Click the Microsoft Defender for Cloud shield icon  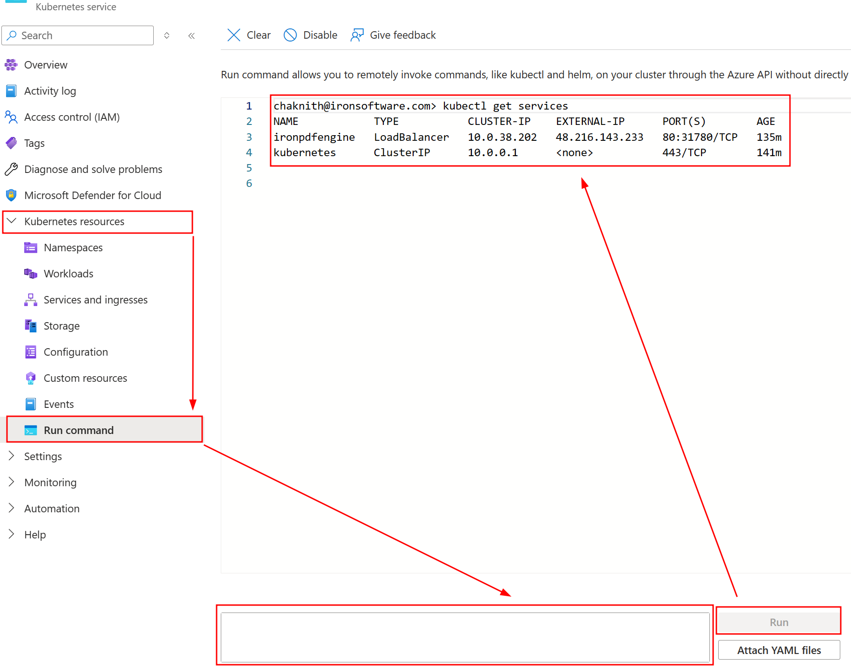[x=11, y=195]
